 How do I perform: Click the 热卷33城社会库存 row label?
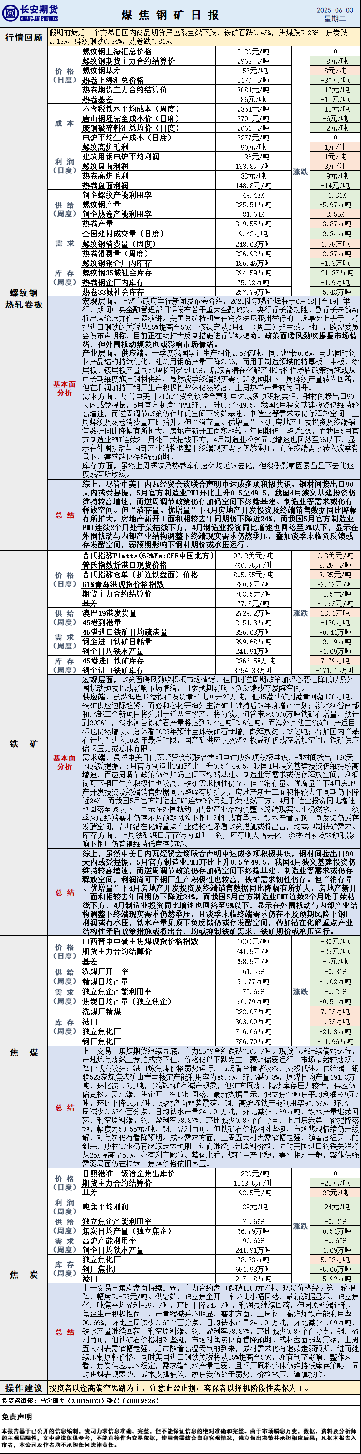click(x=112, y=292)
